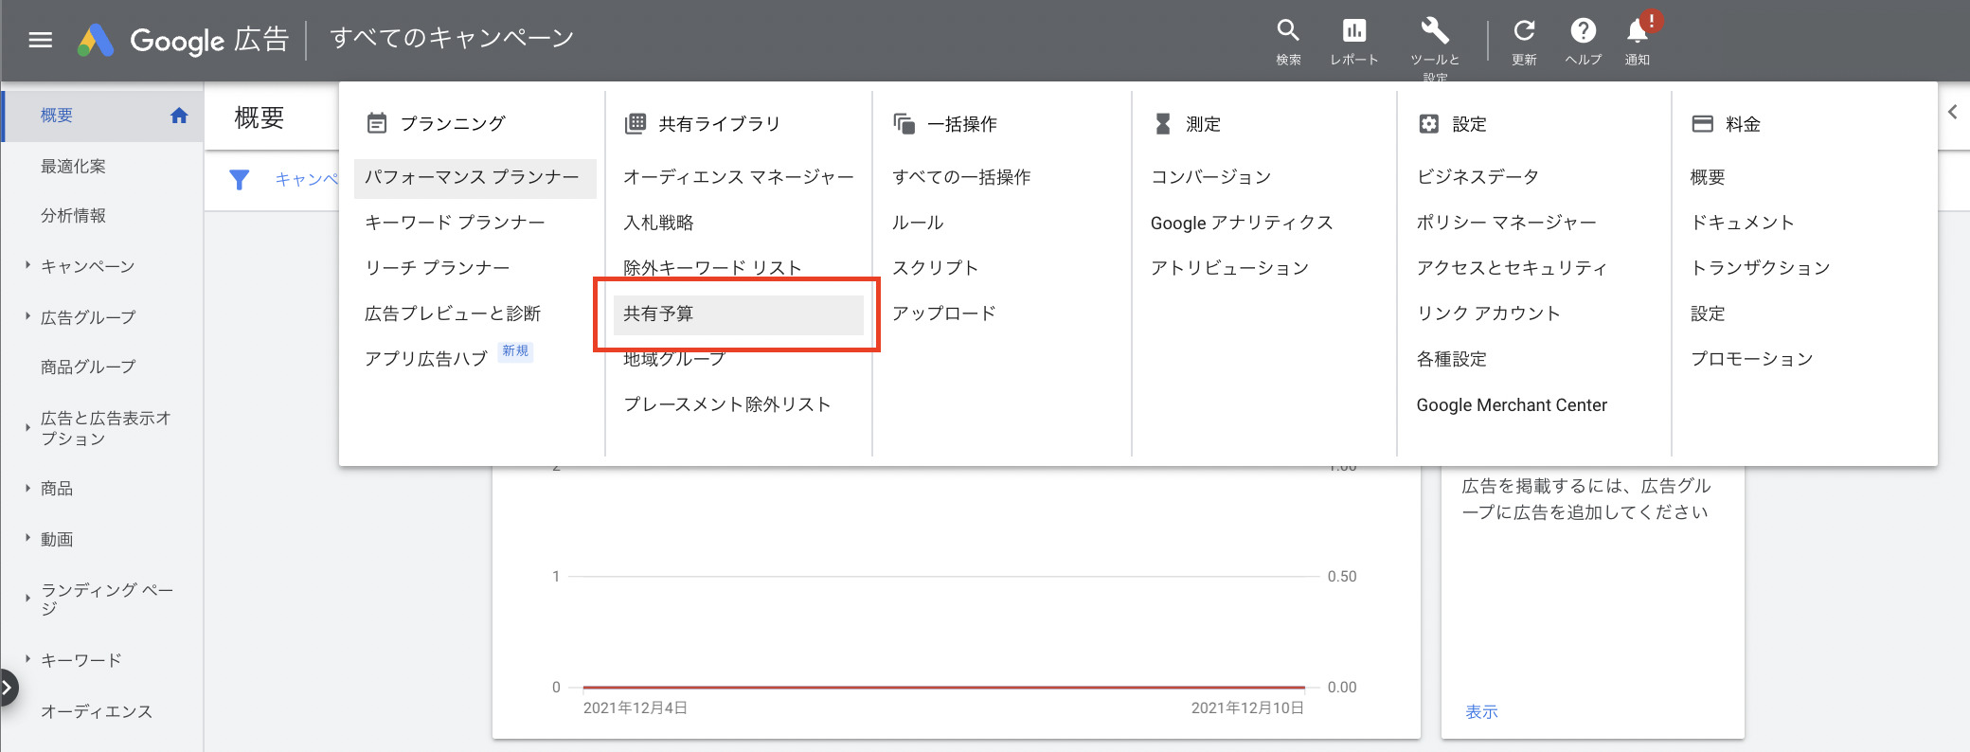Viewport: 1970px width, 752px height.
Task: Open the Reports (レポート) icon
Action: click(x=1353, y=31)
